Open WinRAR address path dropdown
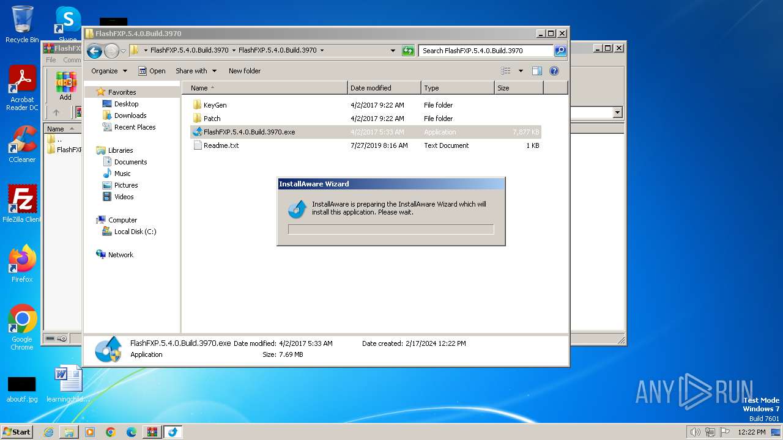 click(617, 112)
